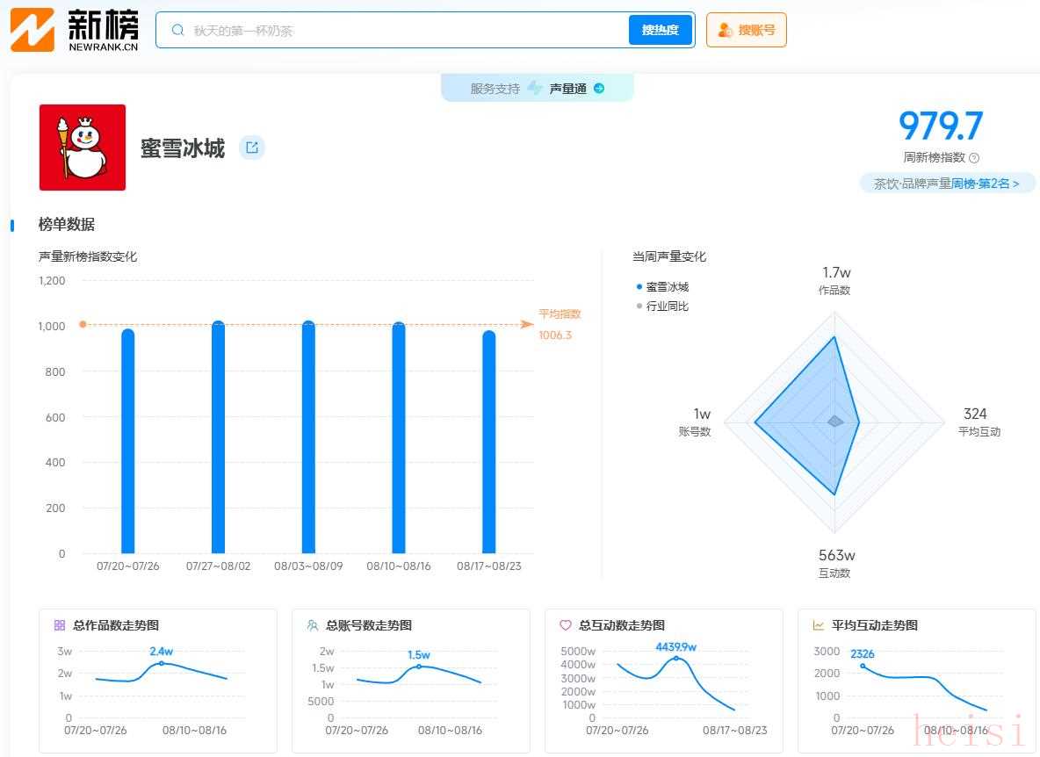Viewport: 1040px width, 757px height.
Task: Click the 总互动数走势图 heart icon
Action: click(x=565, y=625)
